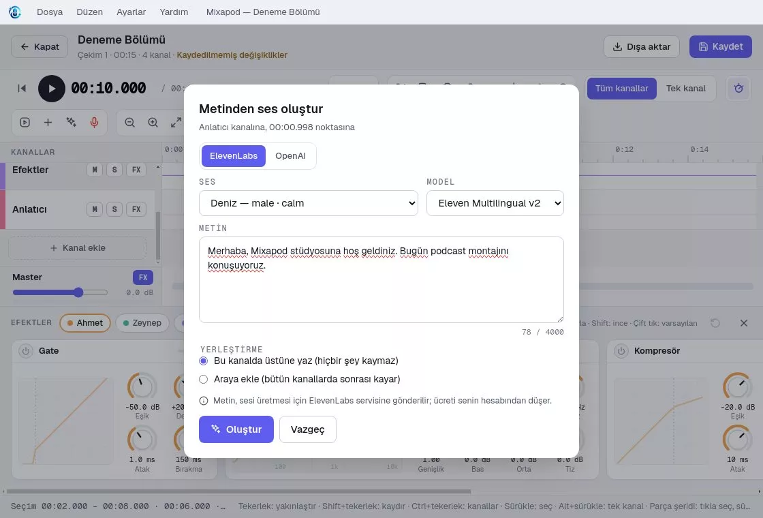The height and width of the screenshot is (518, 763).
Task: Start recording with the red microphone icon
Action: click(x=94, y=122)
